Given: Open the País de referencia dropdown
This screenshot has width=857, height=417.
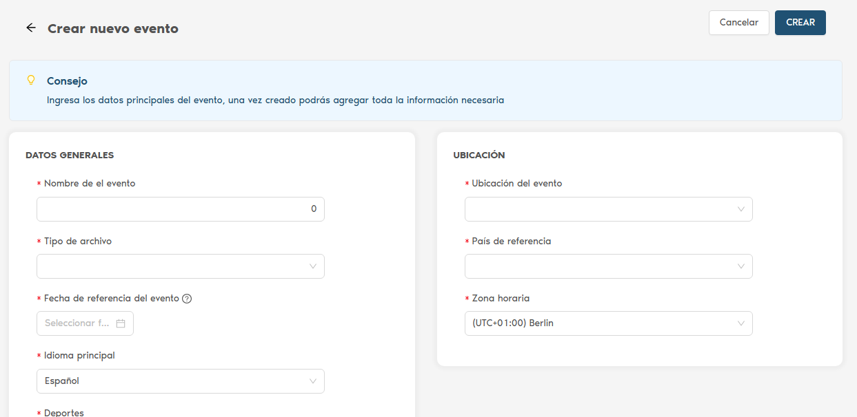Looking at the screenshot, I should click(x=608, y=266).
